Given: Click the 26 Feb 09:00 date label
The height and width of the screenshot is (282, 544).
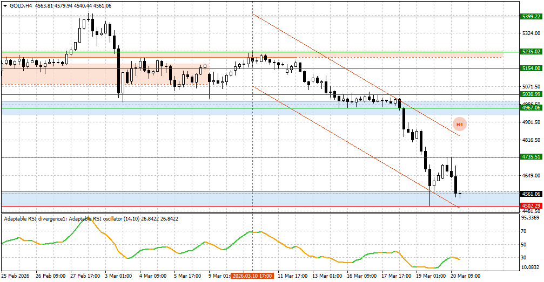Looking at the screenshot, I should pyautogui.click(x=51, y=276).
